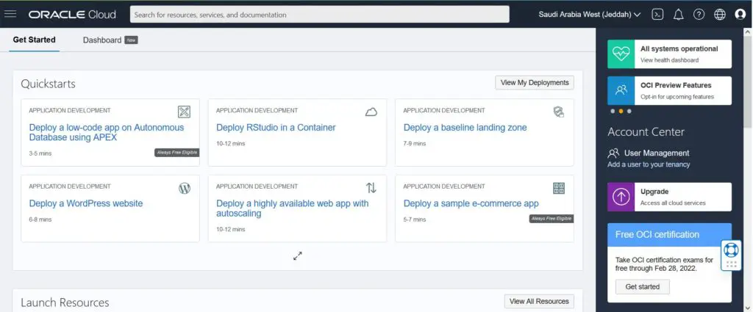Click the View My Deployments button

(x=535, y=82)
